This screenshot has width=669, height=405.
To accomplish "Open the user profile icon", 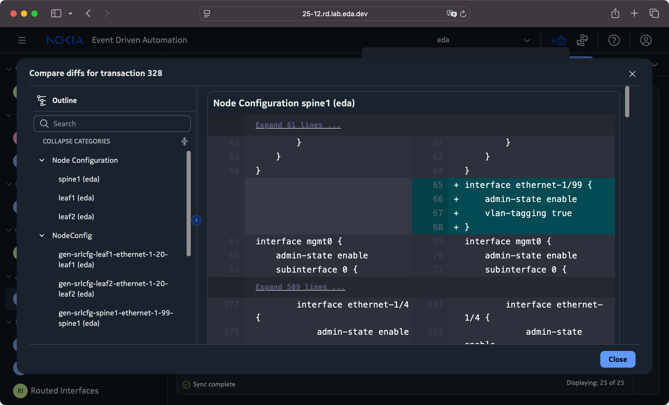I will tap(646, 40).
